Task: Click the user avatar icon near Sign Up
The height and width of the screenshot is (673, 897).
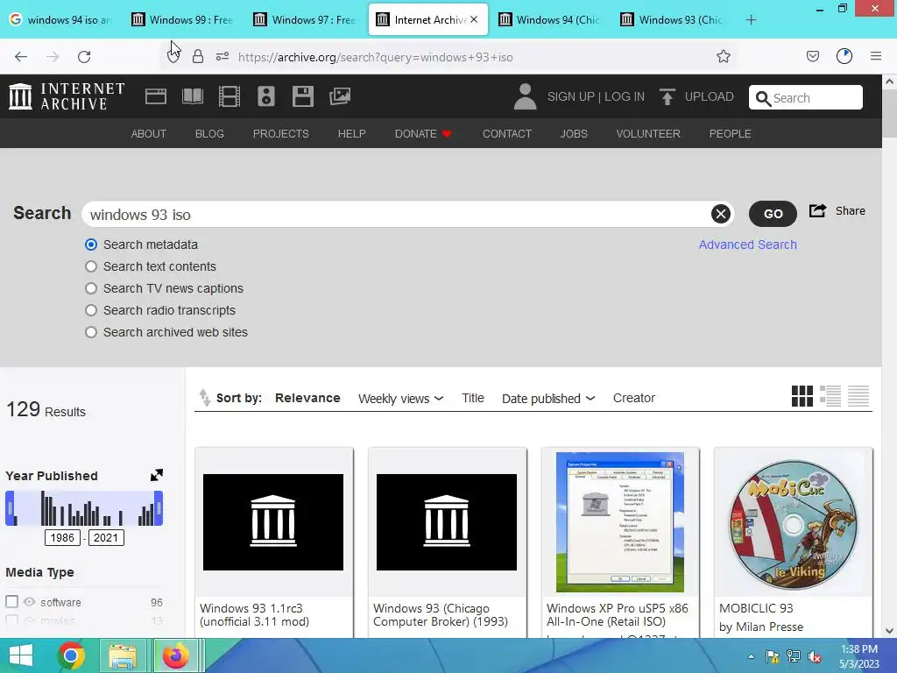Action: [x=525, y=96]
